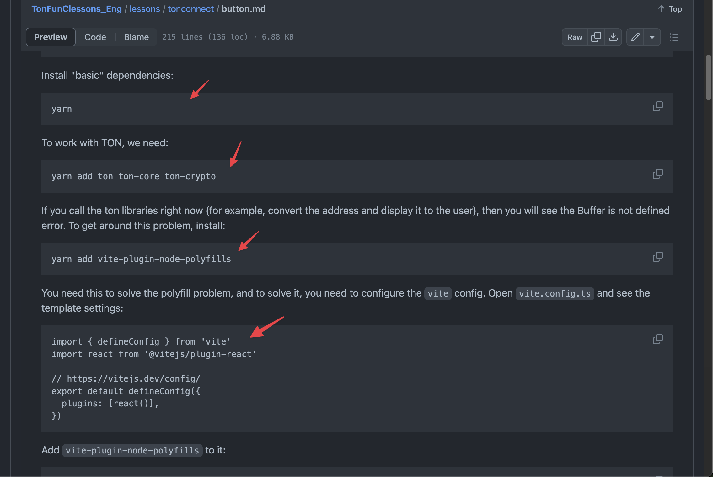The height and width of the screenshot is (477, 713).
Task: Edit the file with the pencil icon
Action: 635,37
